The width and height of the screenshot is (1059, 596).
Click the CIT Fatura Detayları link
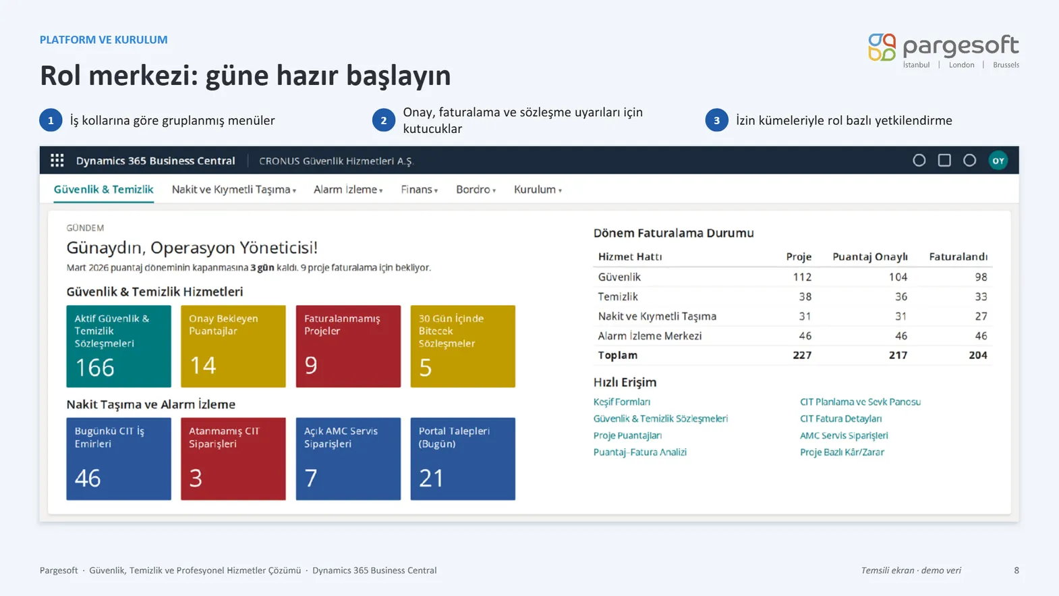pos(840,418)
